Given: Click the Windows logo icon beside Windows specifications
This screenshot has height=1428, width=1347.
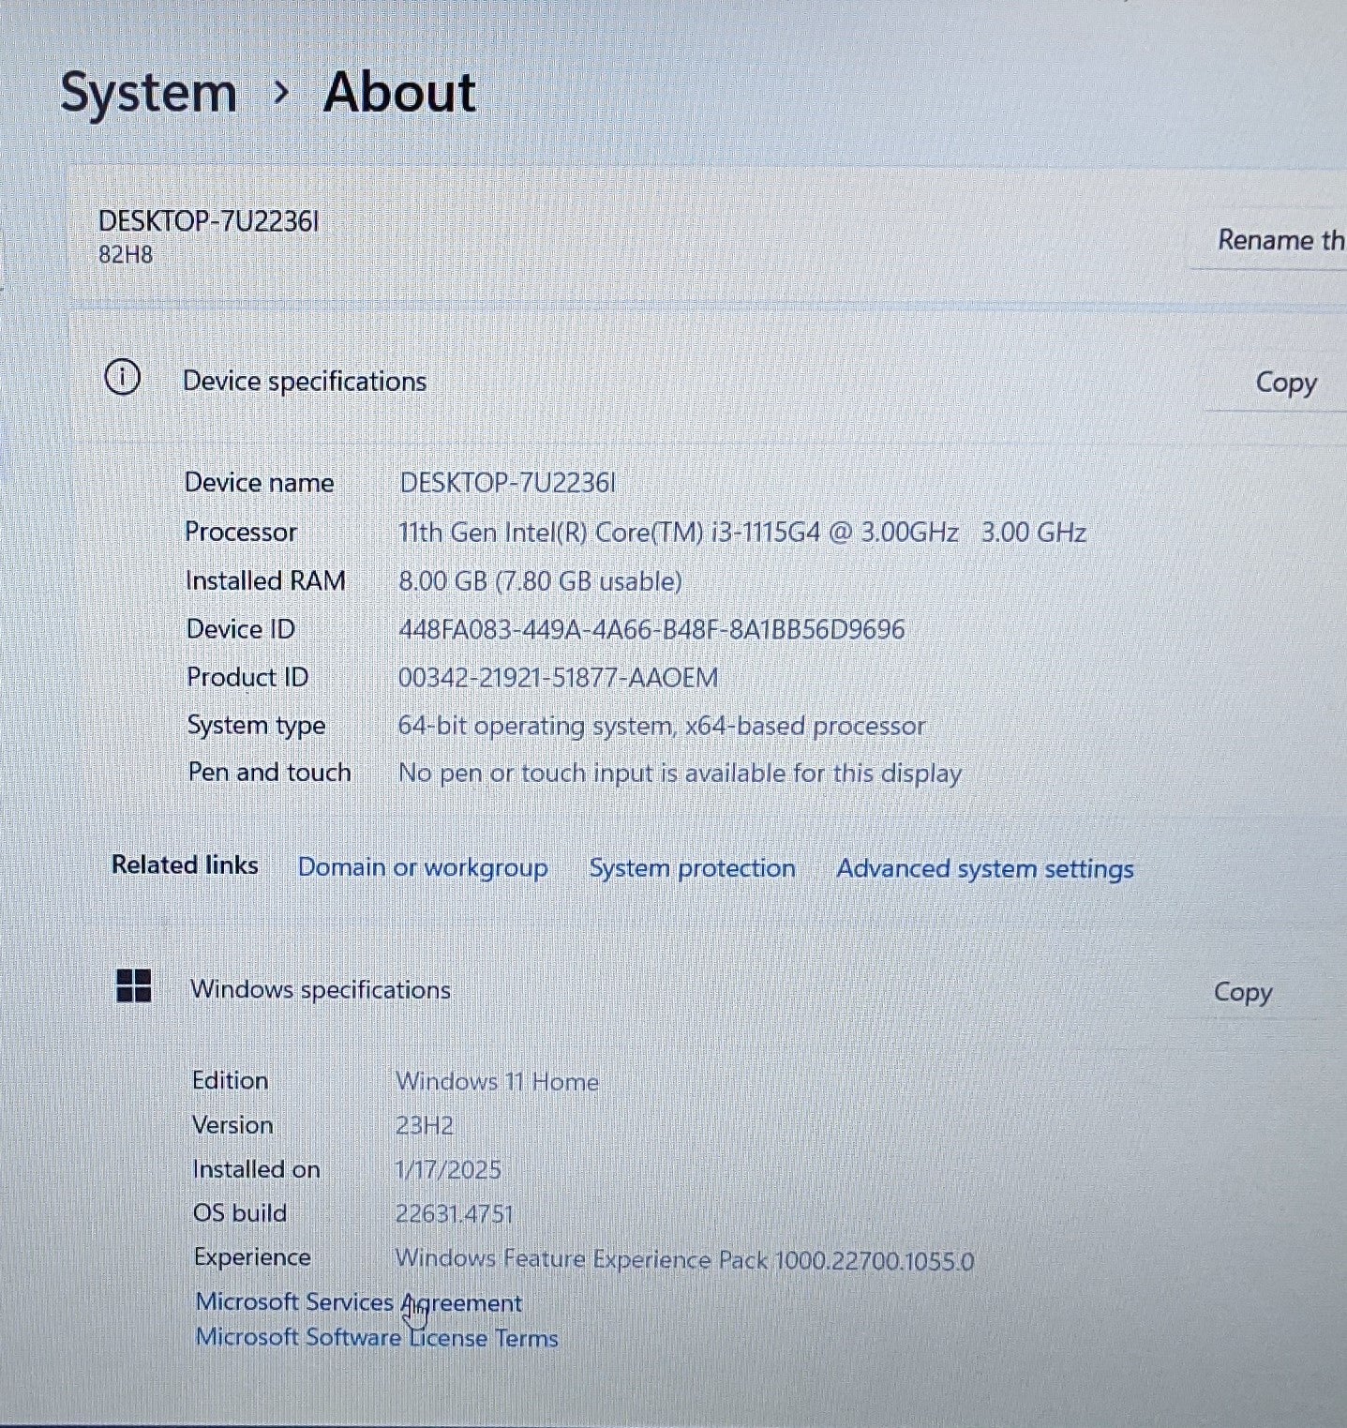Looking at the screenshot, I should pyautogui.click(x=133, y=986).
